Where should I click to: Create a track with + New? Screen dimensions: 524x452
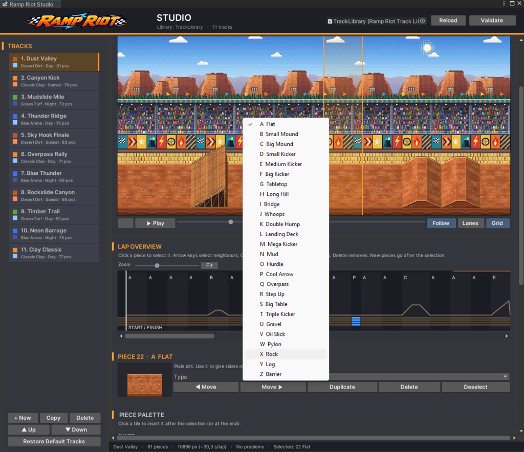click(x=23, y=418)
